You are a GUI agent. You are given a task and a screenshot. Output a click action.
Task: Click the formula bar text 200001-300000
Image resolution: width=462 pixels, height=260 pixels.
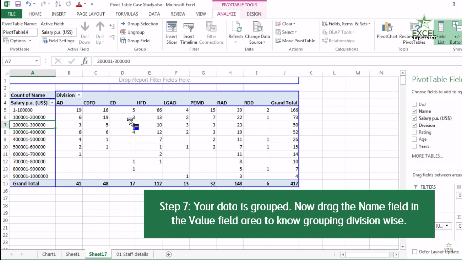point(114,61)
